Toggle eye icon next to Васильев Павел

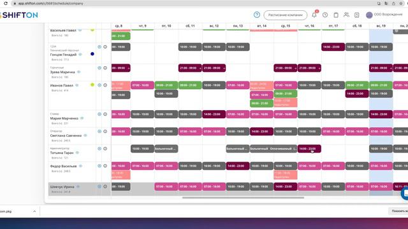click(x=80, y=31)
